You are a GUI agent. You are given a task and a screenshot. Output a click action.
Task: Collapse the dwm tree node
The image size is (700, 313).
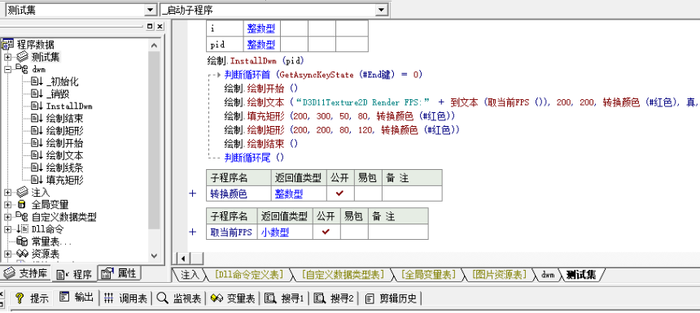7,70
